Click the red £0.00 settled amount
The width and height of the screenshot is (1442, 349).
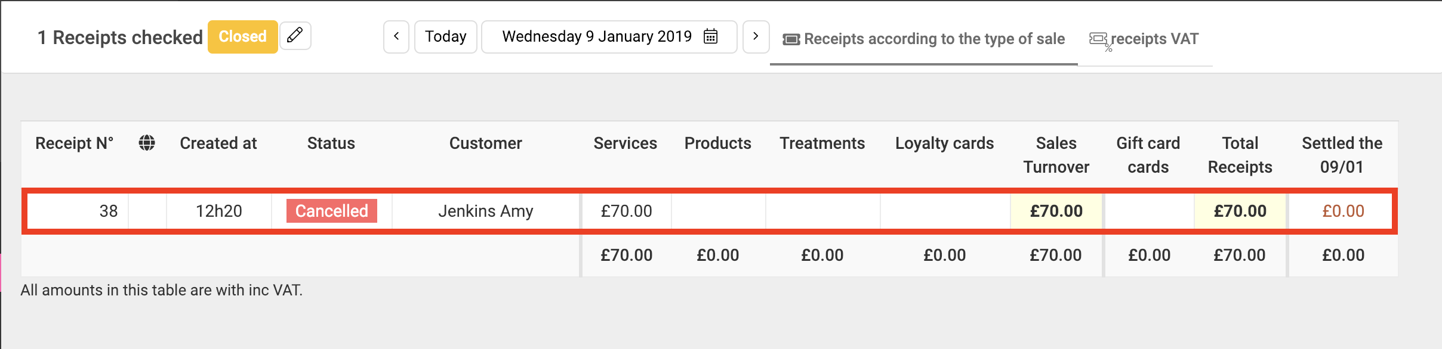[1343, 211]
